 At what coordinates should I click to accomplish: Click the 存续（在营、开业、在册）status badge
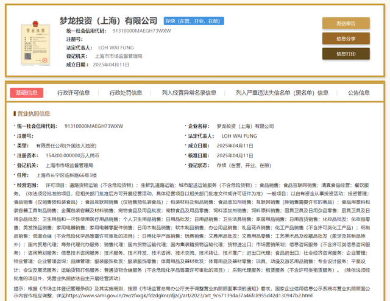pos(194,21)
